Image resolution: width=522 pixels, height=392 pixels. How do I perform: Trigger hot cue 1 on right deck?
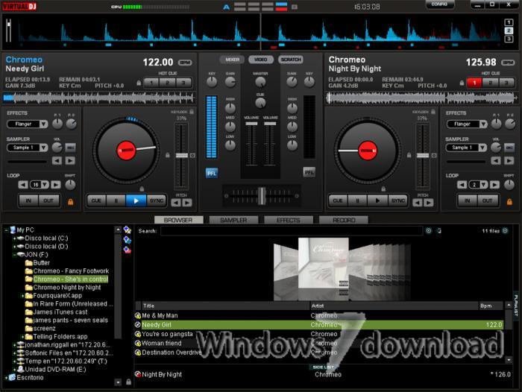click(474, 83)
